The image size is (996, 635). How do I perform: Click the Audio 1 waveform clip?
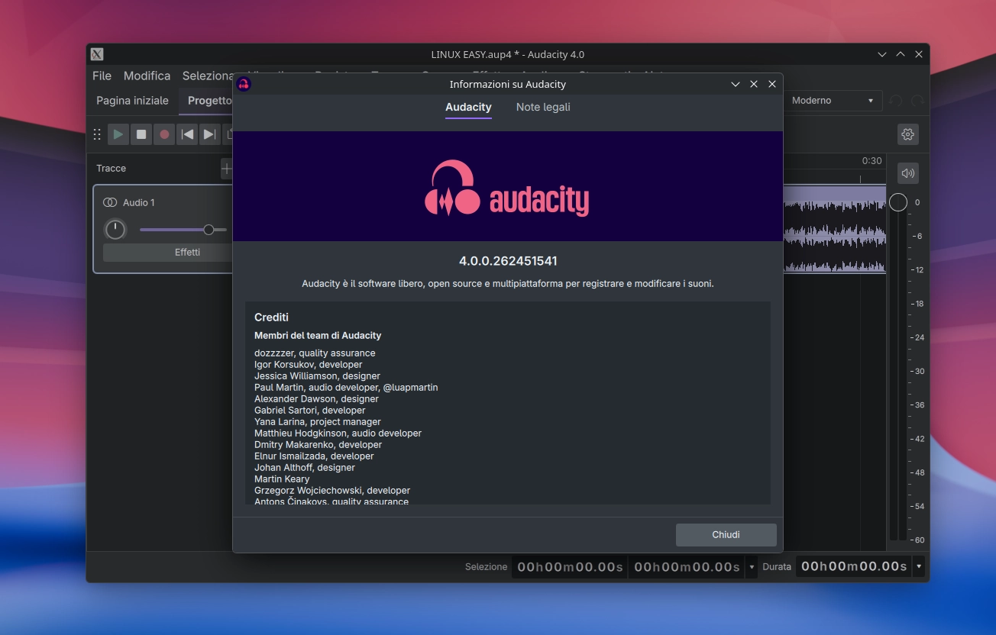[834, 229]
